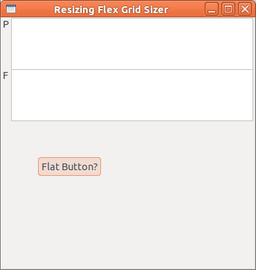256x270 pixels.
Task: Place cursor at the start of the F text box
Action: point(13,73)
